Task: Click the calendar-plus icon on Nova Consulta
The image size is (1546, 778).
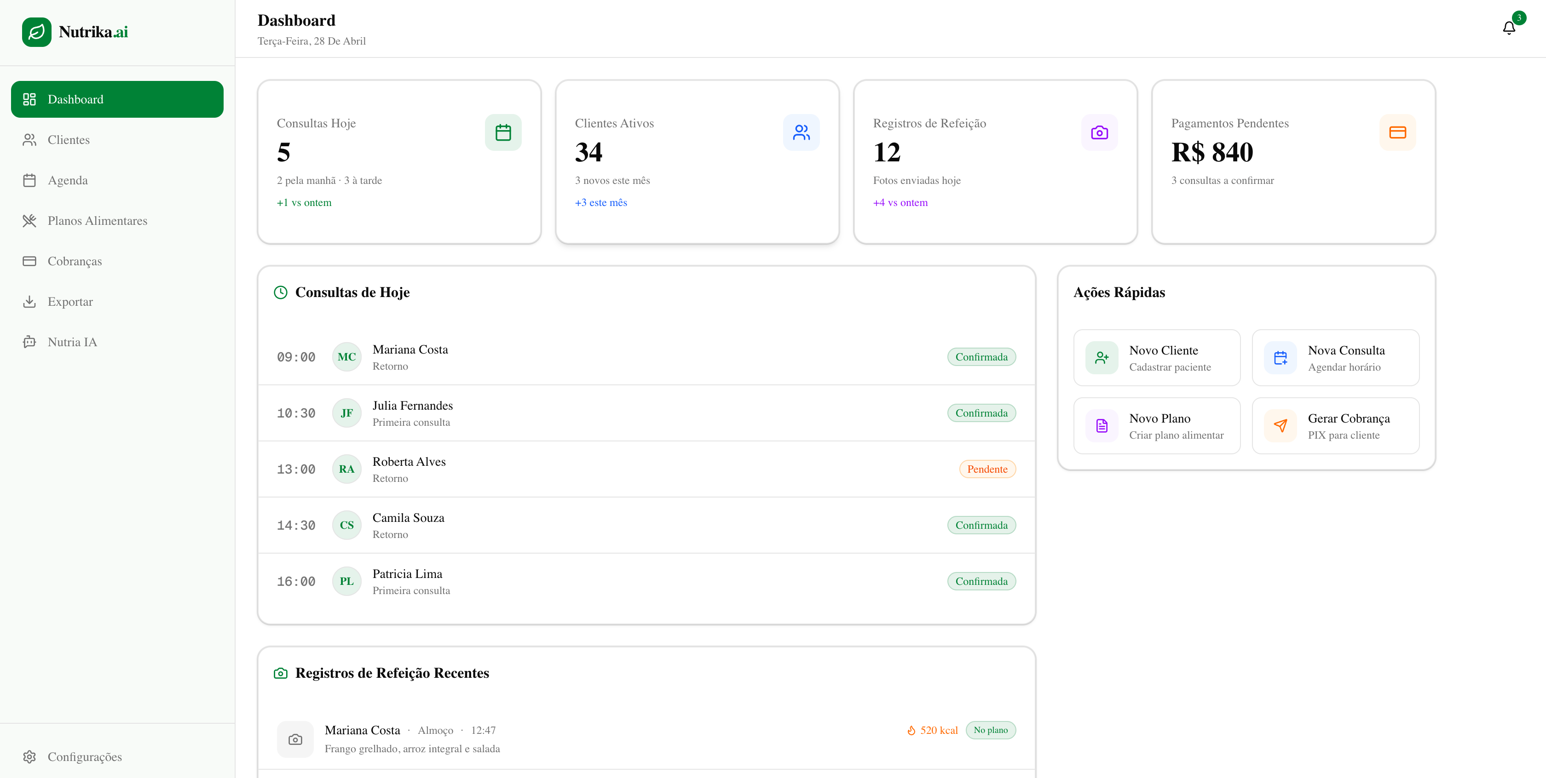Action: tap(1280, 358)
